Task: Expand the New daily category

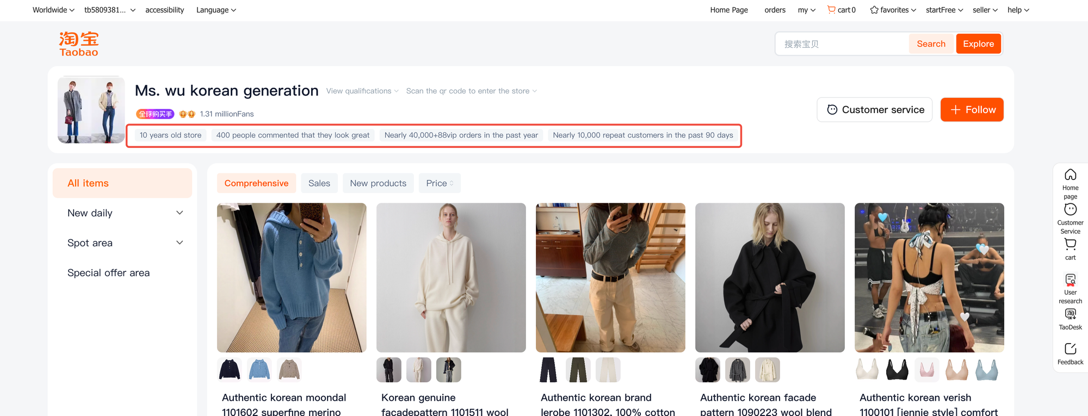Action: 180,213
